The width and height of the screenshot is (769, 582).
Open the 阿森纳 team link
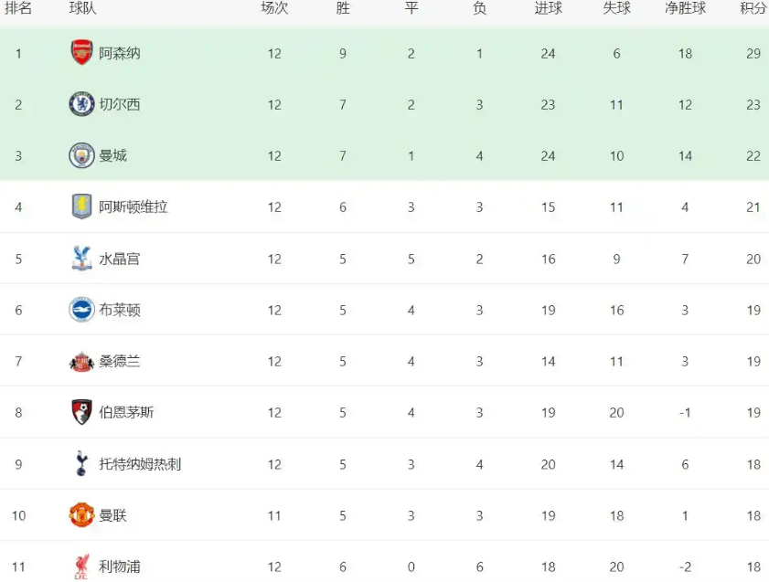click(120, 53)
